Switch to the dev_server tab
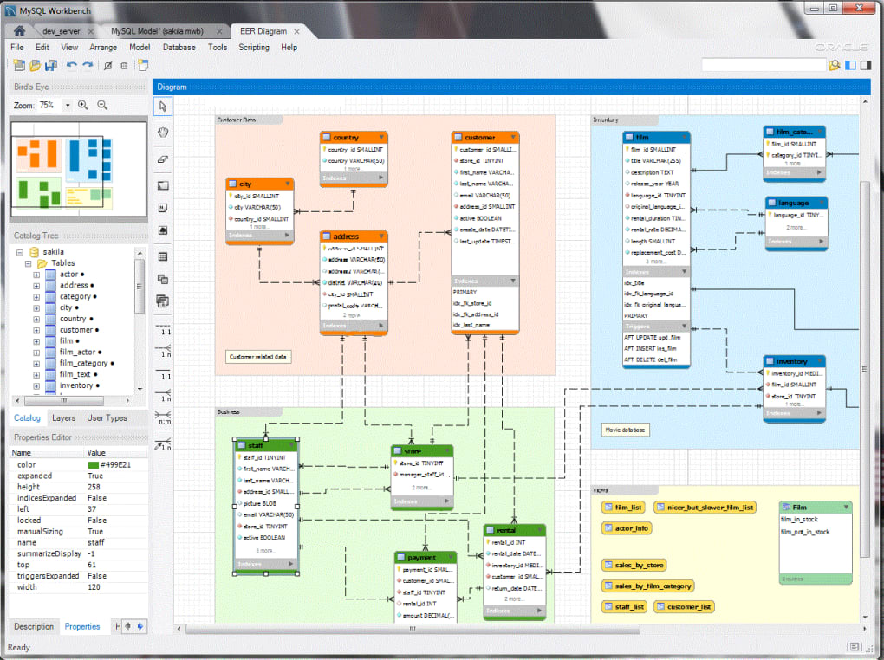This screenshot has height=660, width=884. click(61, 31)
